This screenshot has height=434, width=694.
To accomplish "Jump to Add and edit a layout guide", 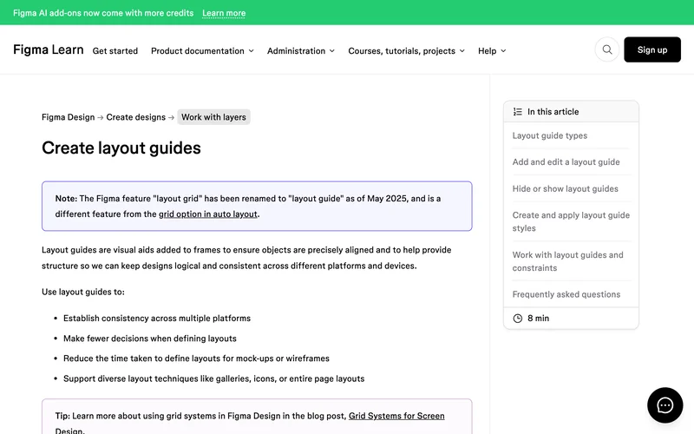I will pos(566,162).
